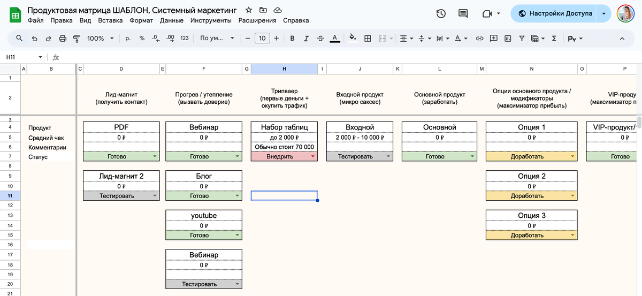Open the comments icon in header
The width and height of the screenshot is (642, 296).
pos(463,13)
